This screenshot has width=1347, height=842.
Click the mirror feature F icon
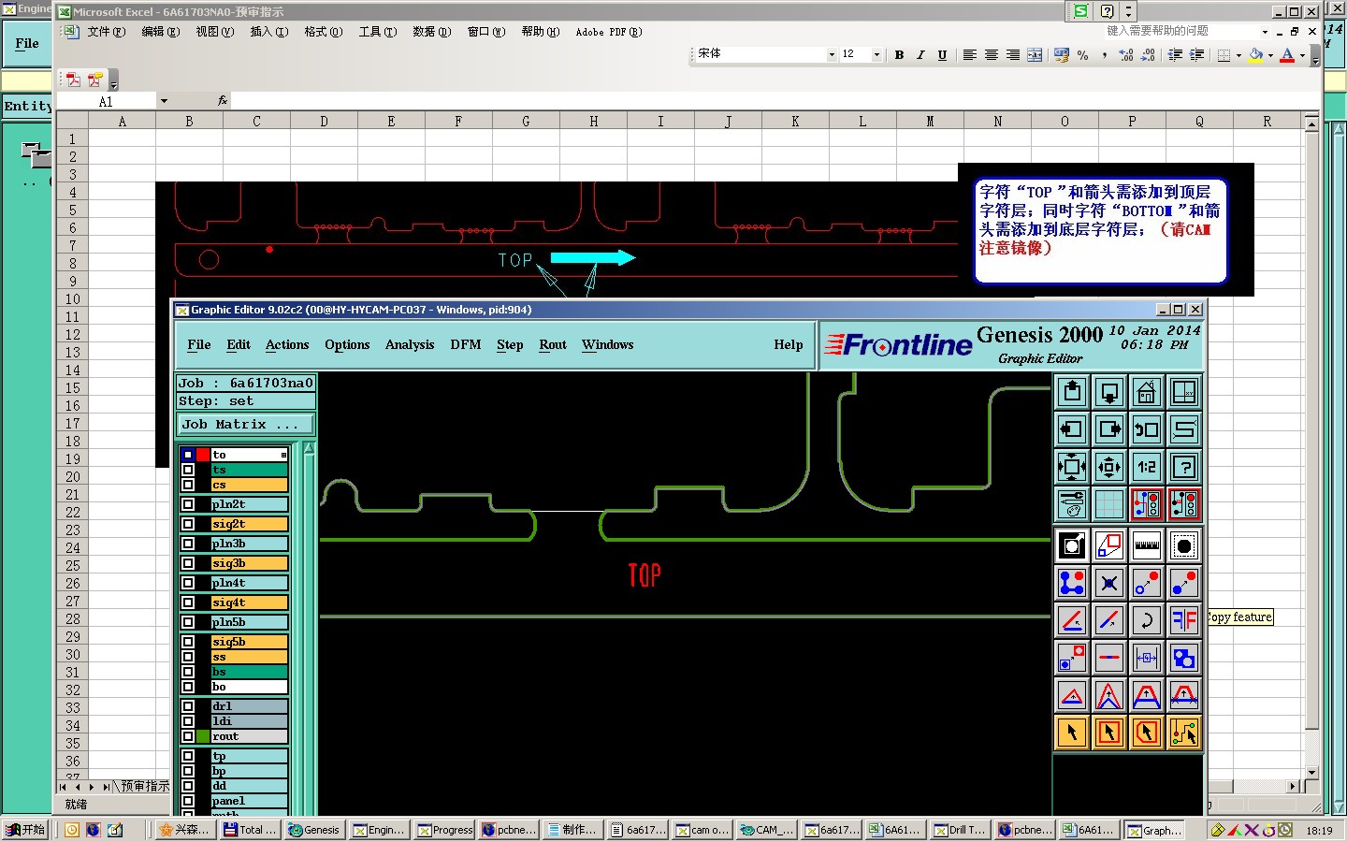tap(1184, 620)
